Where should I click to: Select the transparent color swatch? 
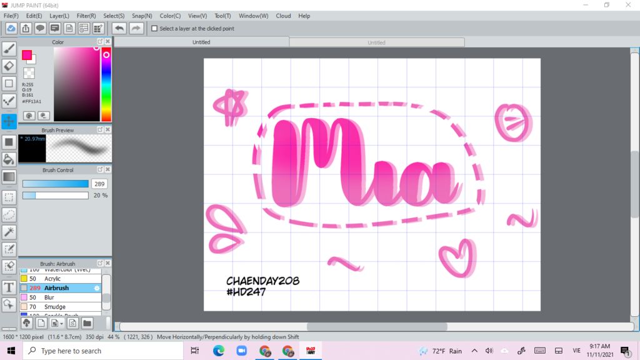tap(29, 73)
